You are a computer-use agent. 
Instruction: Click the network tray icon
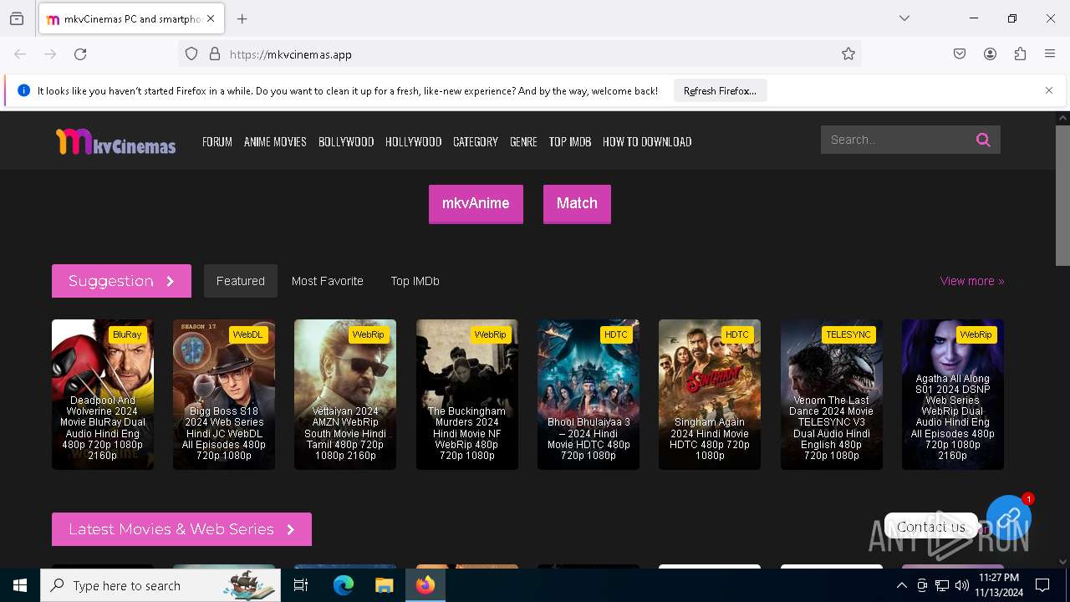click(x=942, y=585)
